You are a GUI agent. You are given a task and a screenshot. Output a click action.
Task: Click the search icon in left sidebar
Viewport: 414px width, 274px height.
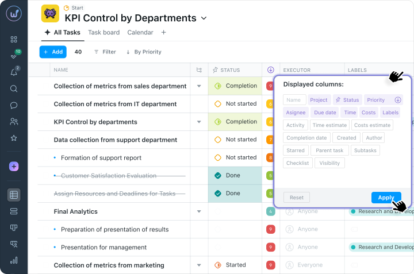[14, 88]
